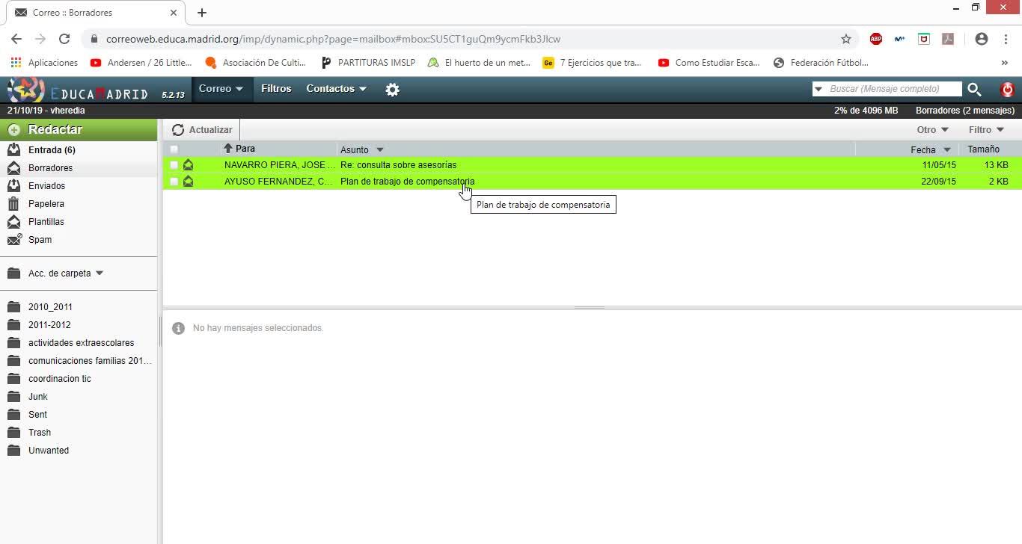The height and width of the screenshot is (544, 1022).
Task: Click the PDF extension icon in toolbar
Action: click(948, 39)
